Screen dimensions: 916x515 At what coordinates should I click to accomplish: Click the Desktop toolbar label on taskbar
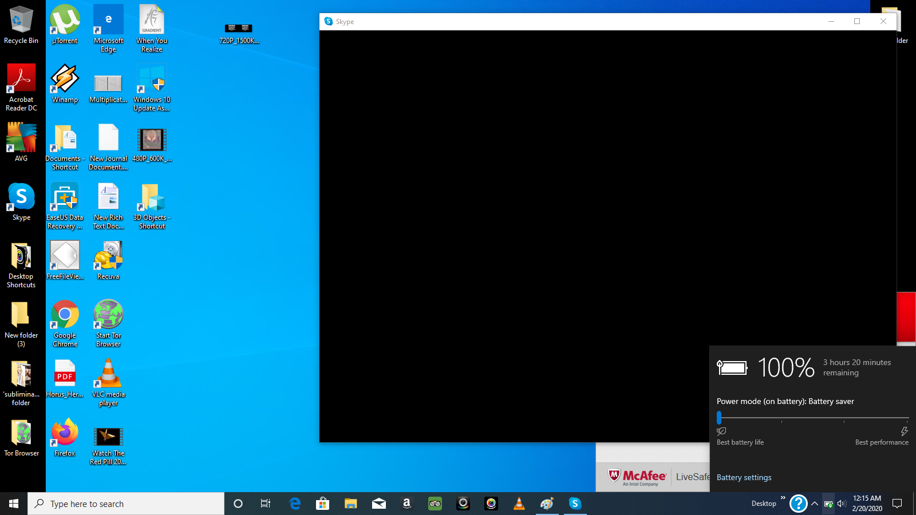pos(764,504)
